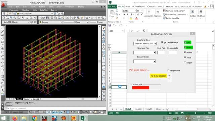Select the Circle tool in Draw toolbar
The height and width of the screenshot is (121, 215).
[3, 48]
